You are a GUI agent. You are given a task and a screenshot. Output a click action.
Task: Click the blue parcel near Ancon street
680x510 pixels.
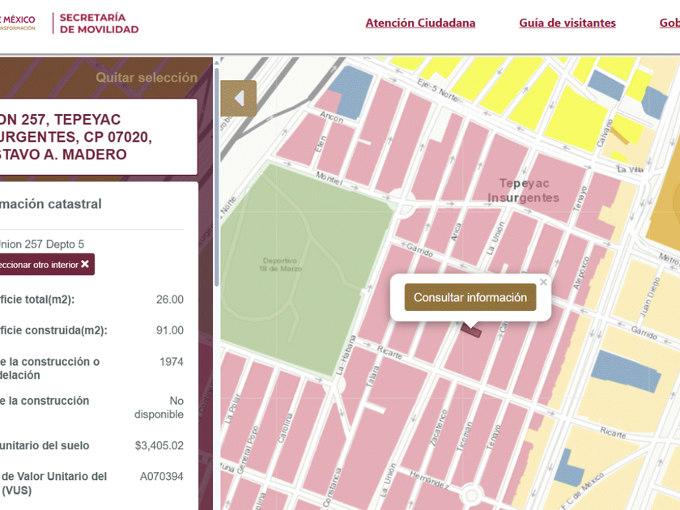(x=352, y=93)
